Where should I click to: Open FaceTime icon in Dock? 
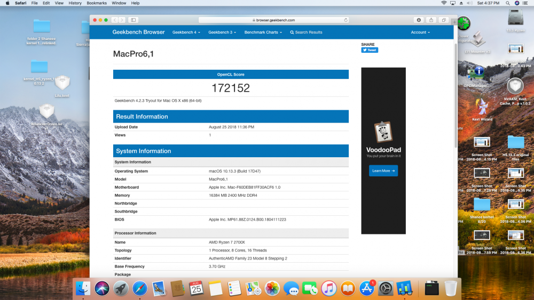click(310, 288)
